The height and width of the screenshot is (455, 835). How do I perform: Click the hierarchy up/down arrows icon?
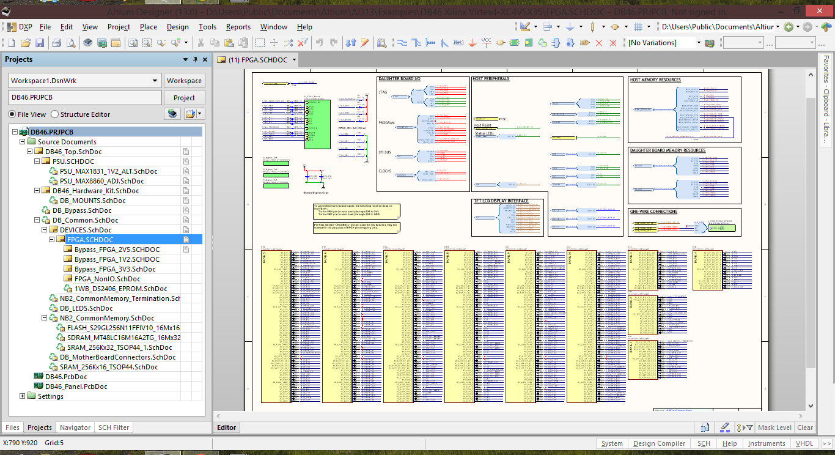click(x=351, y=43)
